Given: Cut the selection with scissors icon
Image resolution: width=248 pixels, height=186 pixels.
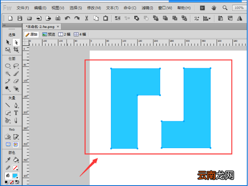Looking at the screenshot, I should pyautogui.click(x=86, y=18).
